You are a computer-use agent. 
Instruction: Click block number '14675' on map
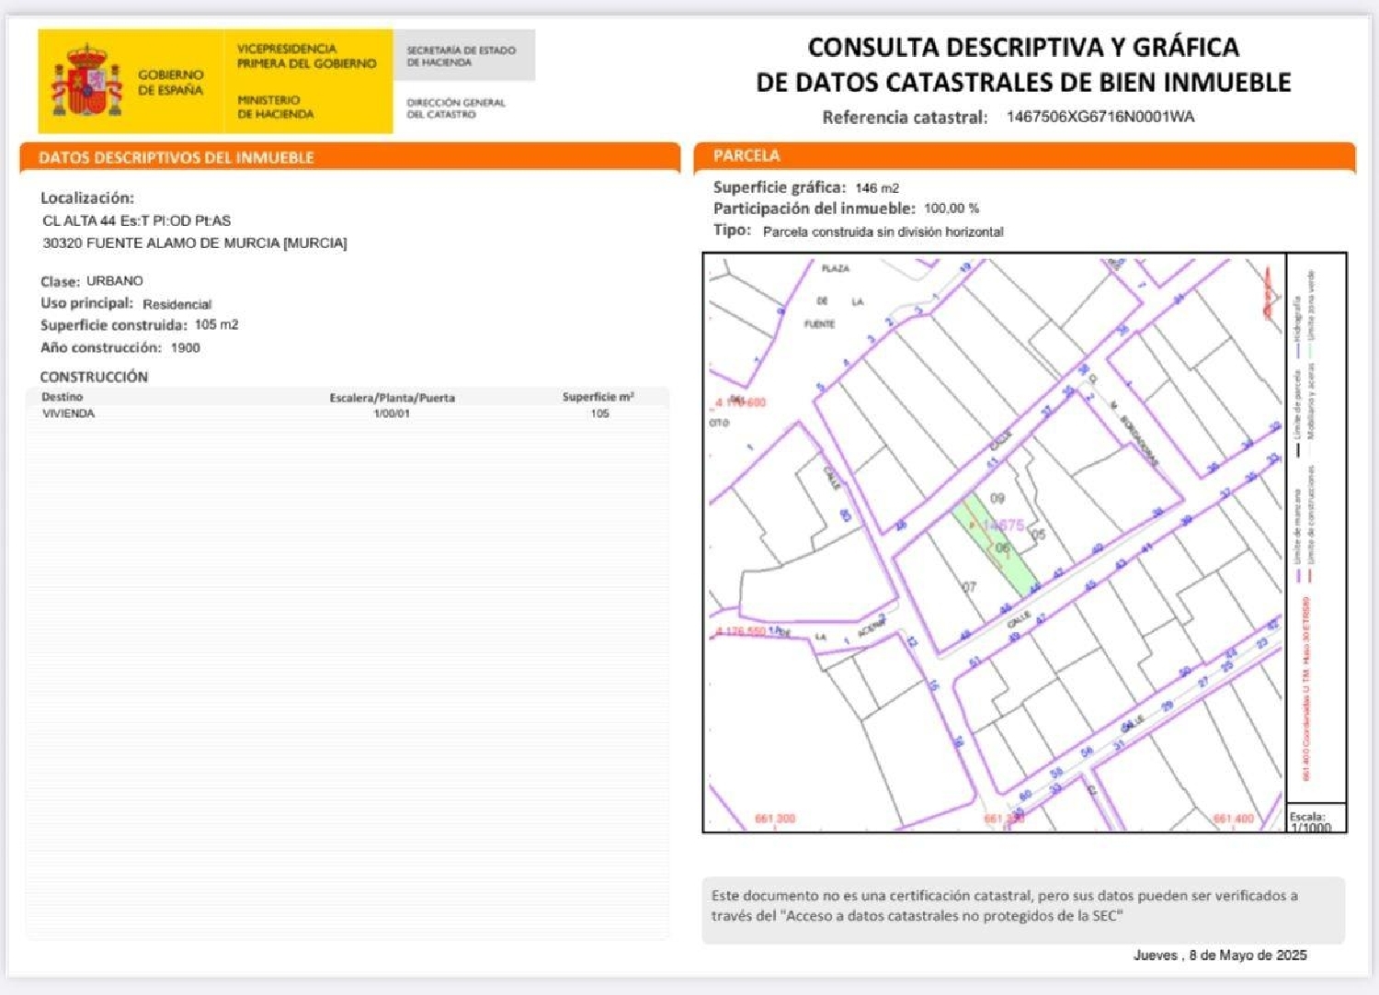tap(1002, 526)
